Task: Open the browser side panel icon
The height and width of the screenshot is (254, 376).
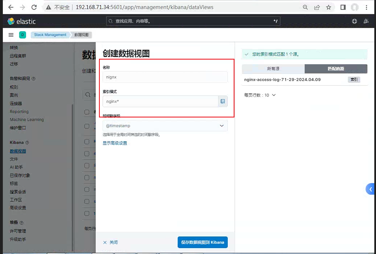Action: click(x=343, y=7)
